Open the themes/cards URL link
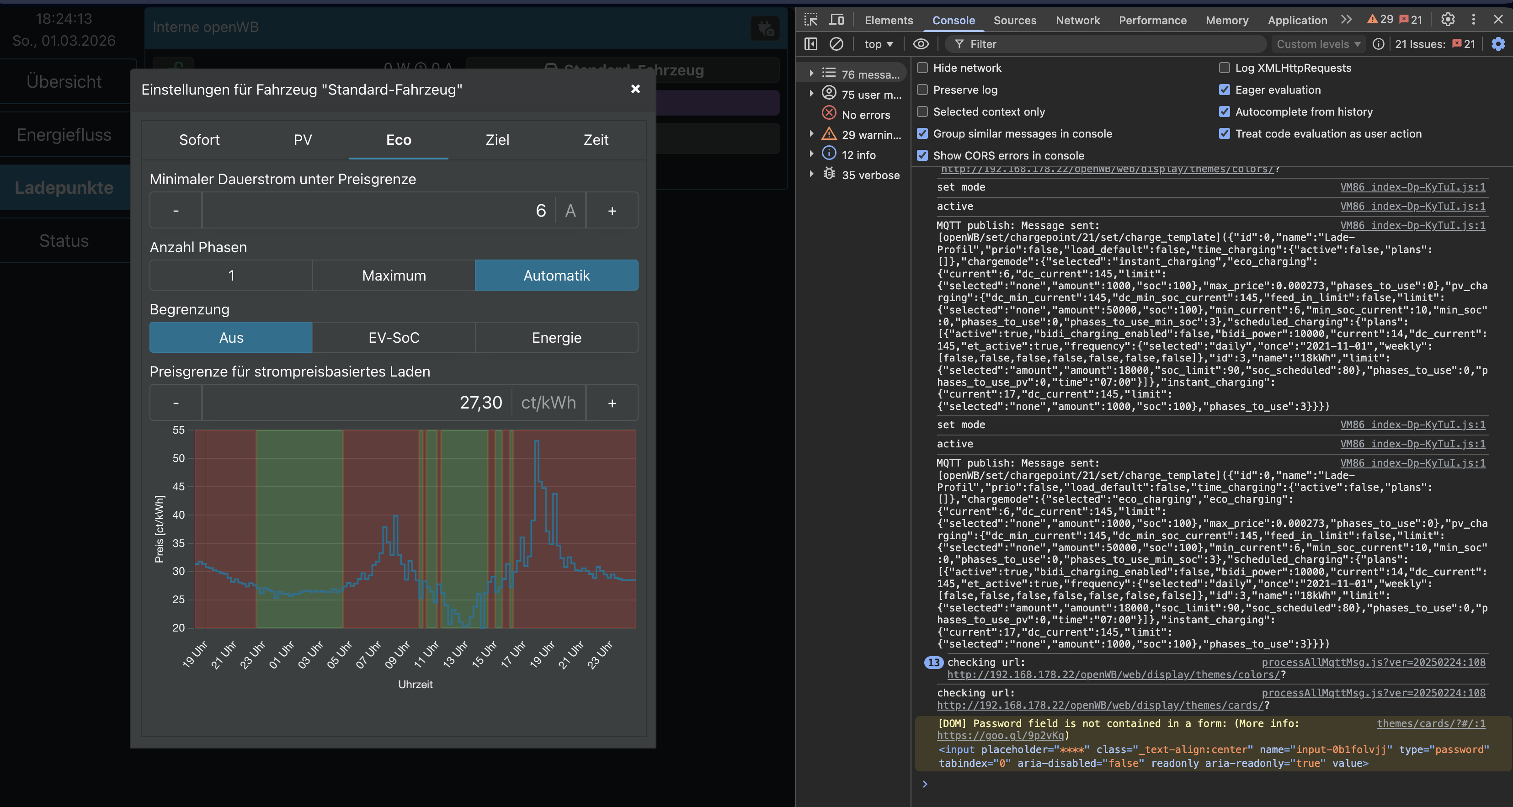 pos(1100,705)
